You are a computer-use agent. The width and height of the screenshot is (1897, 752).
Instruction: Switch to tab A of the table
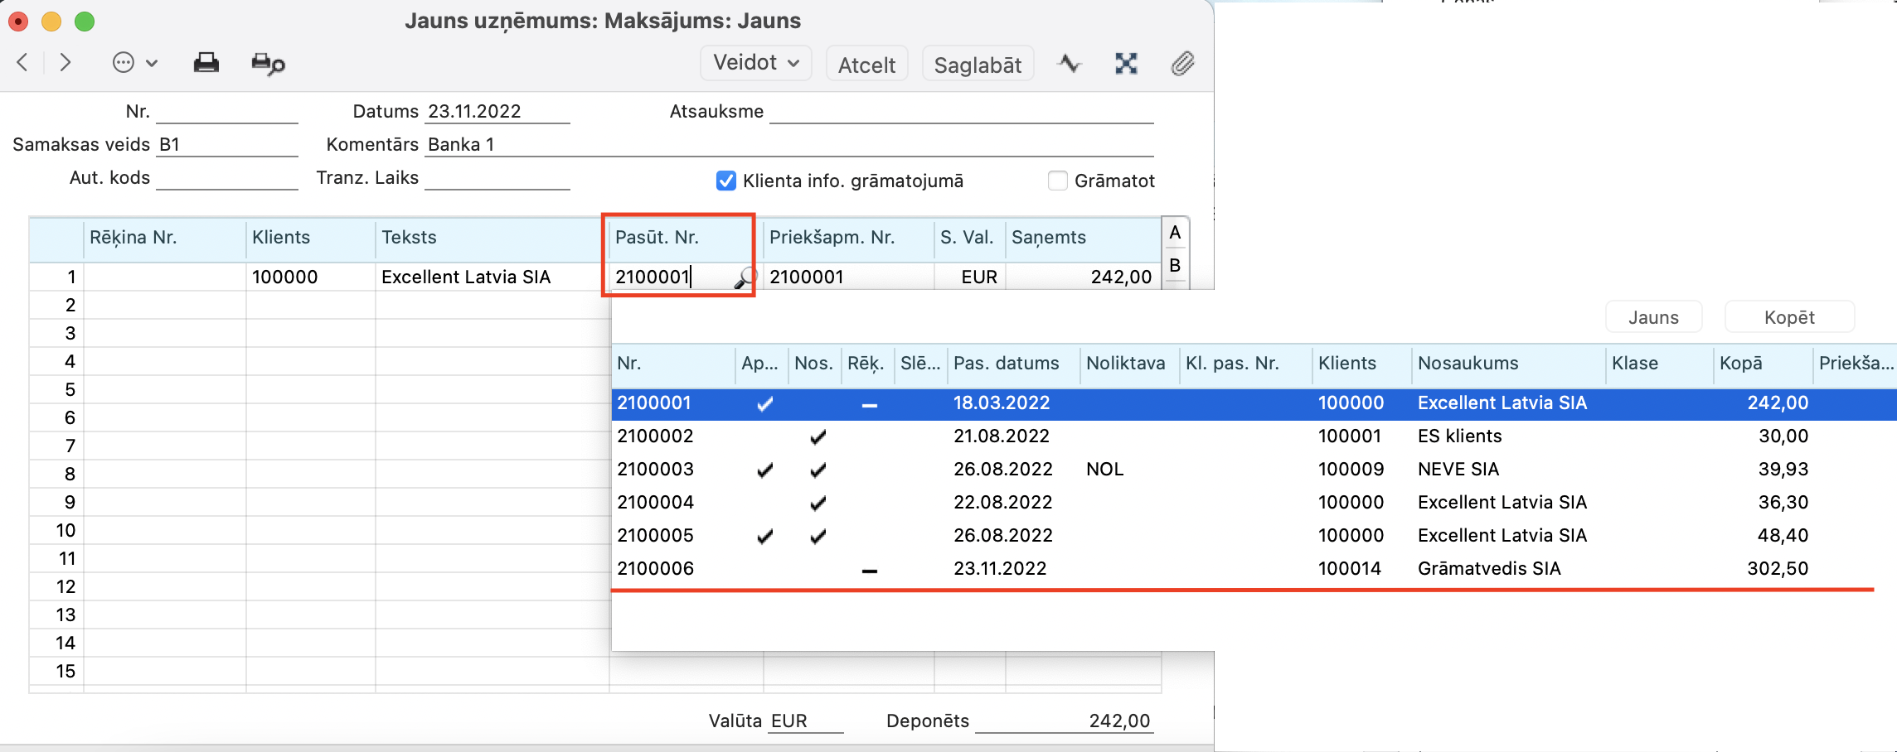[x=1175, y=234]
